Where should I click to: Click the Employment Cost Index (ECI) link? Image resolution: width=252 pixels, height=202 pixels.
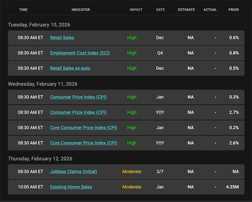80,53
